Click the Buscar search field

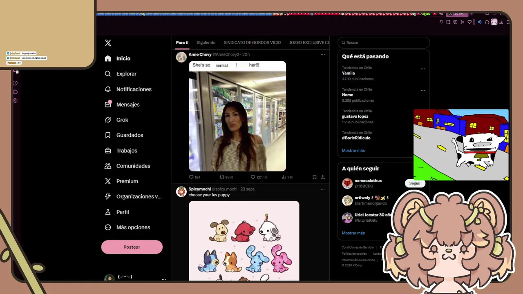coord(384,42)
